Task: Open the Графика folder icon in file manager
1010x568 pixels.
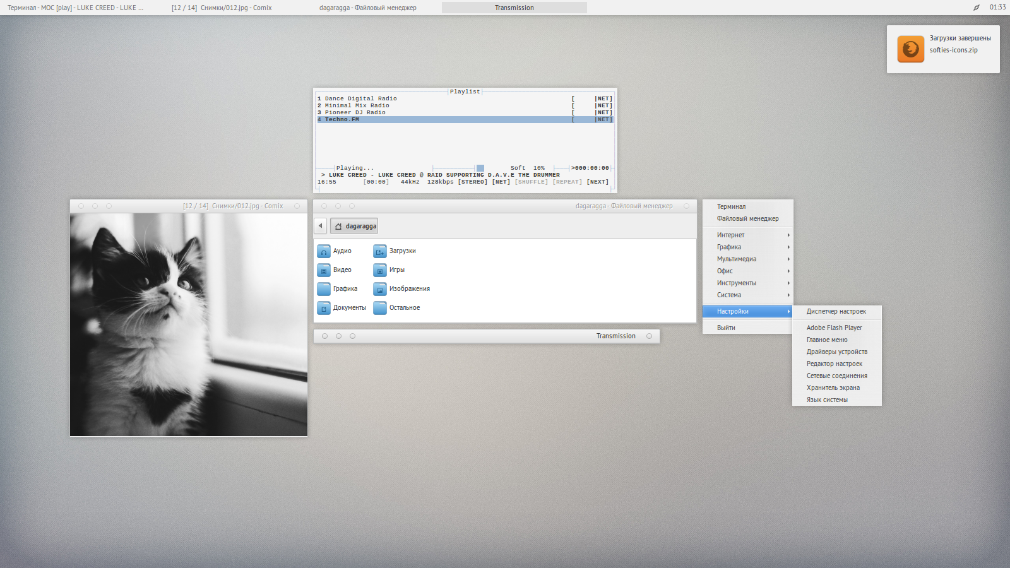Action: (324, 289)
